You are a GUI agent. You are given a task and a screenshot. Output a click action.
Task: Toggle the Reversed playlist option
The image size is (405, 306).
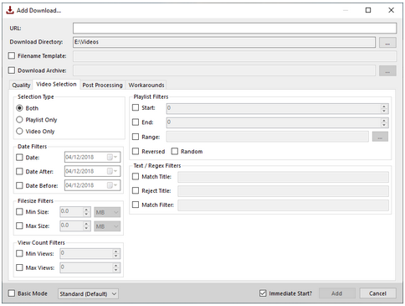point(136,151)
